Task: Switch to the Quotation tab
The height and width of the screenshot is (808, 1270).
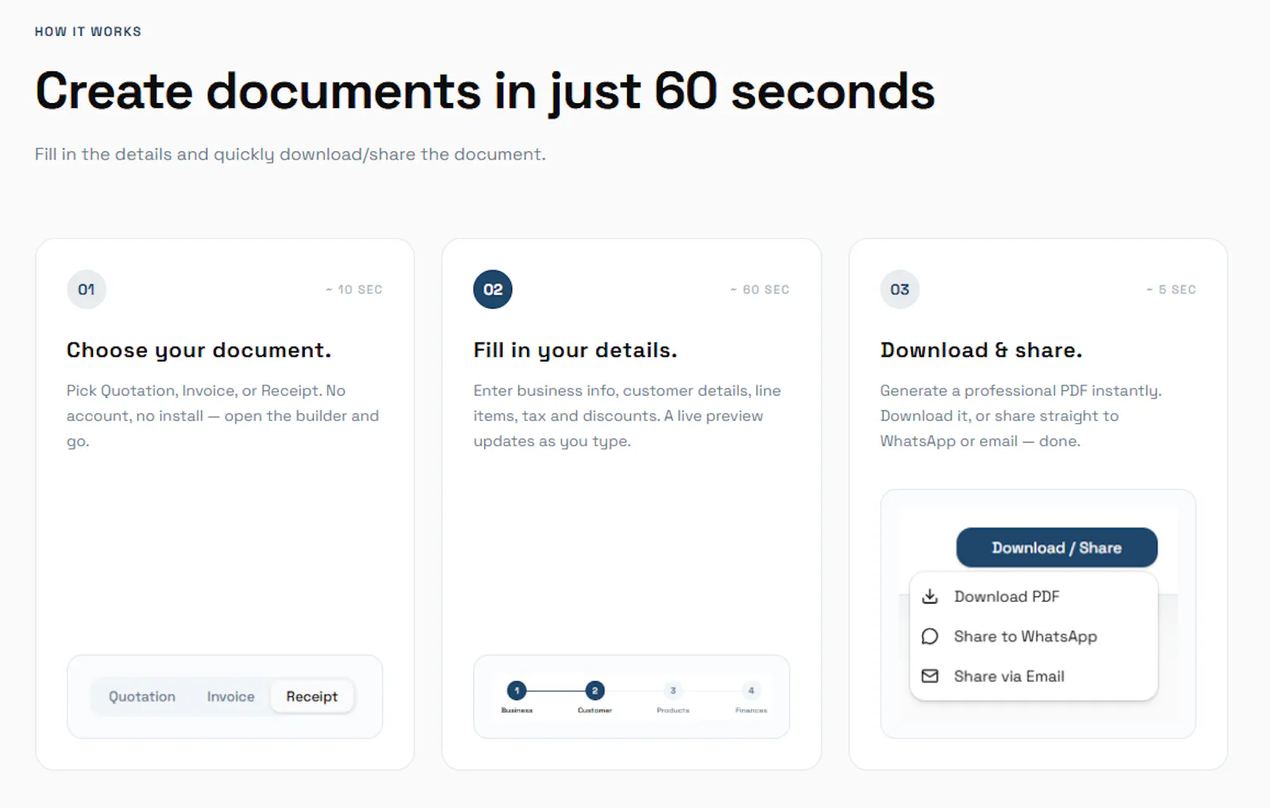Action: (142, 696)
